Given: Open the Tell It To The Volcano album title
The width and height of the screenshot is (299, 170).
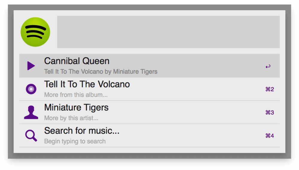Looking at the screenshot, I should click(87, 84).
